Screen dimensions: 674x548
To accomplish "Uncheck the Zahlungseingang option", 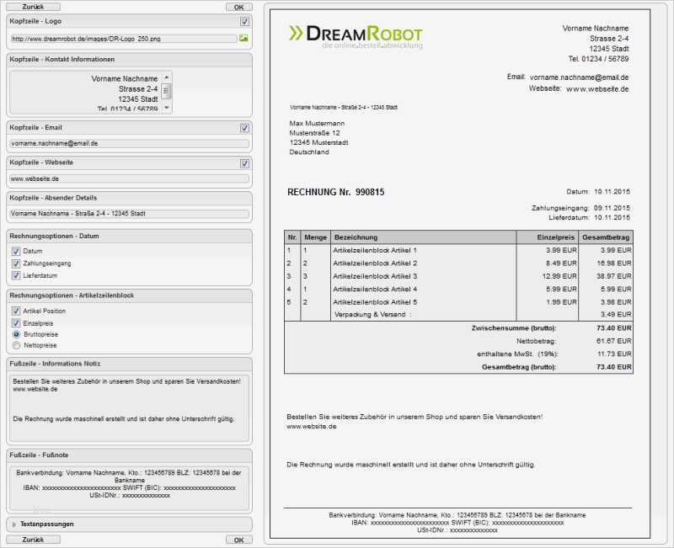I will (x=16, y=263).
